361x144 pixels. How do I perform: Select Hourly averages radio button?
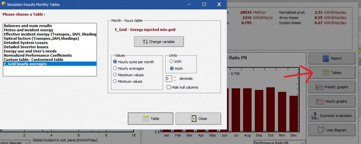[x=115, y=68]
